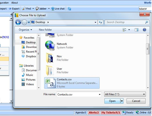Open the Videos library
The width and height of the screenshot is (152, 116).
[28, 84]
